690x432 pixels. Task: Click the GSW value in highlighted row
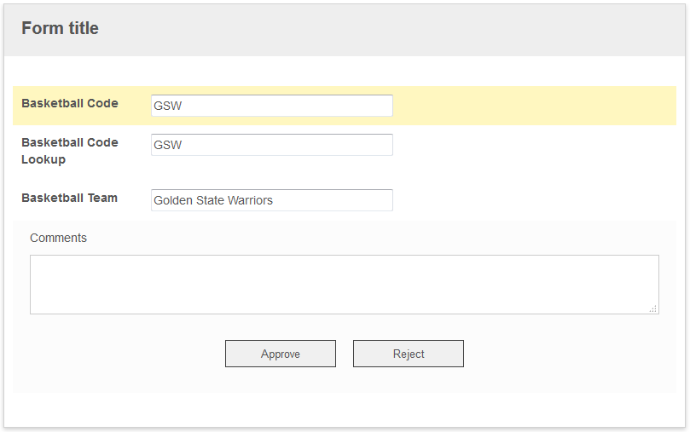click(168, 106)
